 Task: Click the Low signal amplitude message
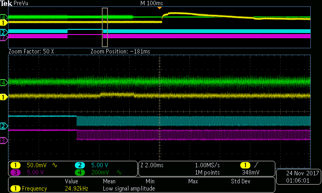coord(129,189)
